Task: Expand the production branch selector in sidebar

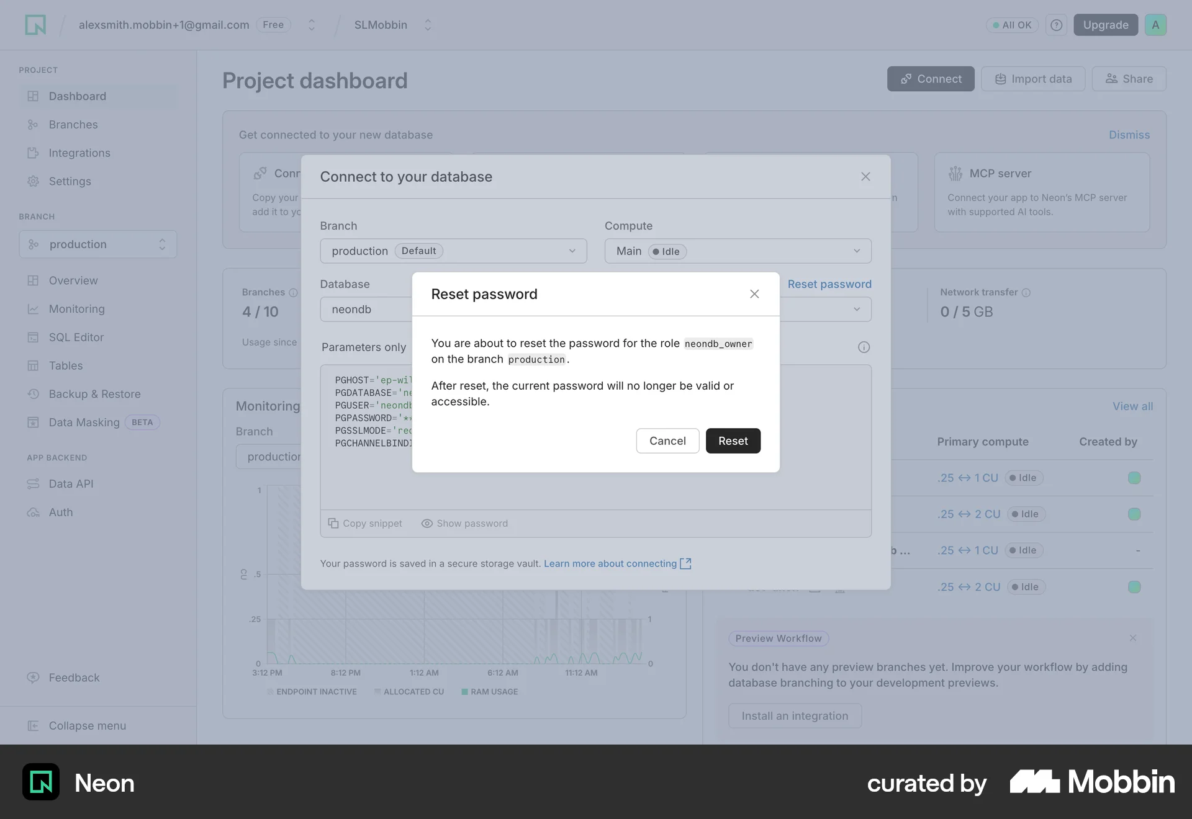Action: (x=98, y=244)
